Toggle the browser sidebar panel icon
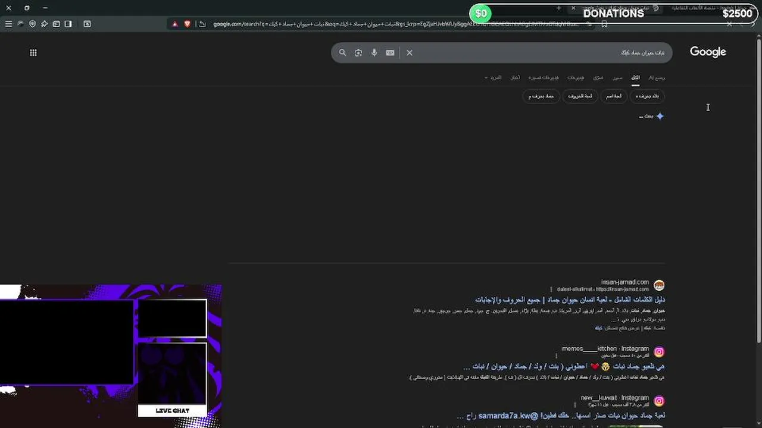This screenshot has height=428, width=762. point(68,24)
